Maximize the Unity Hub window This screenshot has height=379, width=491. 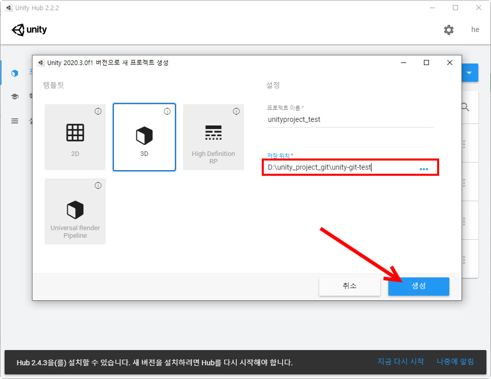point(455,8)
